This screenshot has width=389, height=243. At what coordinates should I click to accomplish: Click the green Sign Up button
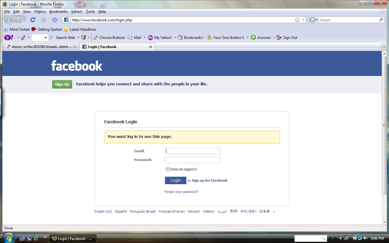[62, 84]
